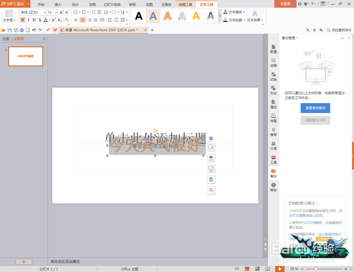Open Shapes in the side toolbar
The image size is (354, 272).
pos(273,91)
